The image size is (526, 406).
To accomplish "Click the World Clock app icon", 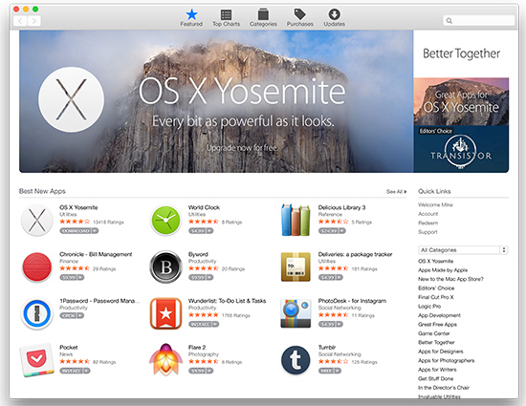I will [165, 220].
